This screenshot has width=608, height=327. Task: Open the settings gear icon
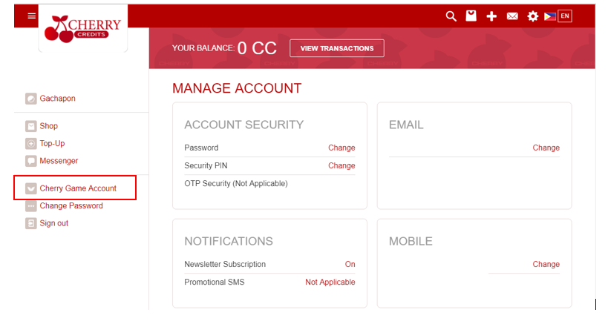pos(533,16)
